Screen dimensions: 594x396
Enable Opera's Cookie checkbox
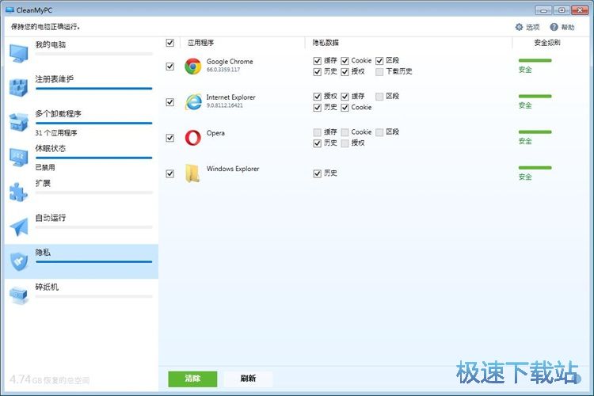tap(345, 132)
